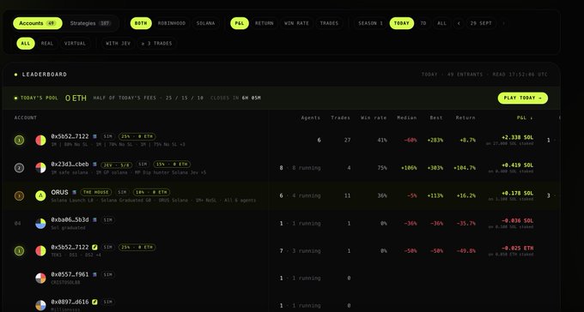Sort by the Win rate column header
Viewport: 584px width, 312px height.
pyautogui.click(x=374, y=117)
